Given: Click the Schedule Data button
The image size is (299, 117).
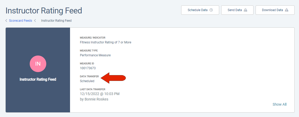Looking at the screenshot, I should tap(200, 10).
